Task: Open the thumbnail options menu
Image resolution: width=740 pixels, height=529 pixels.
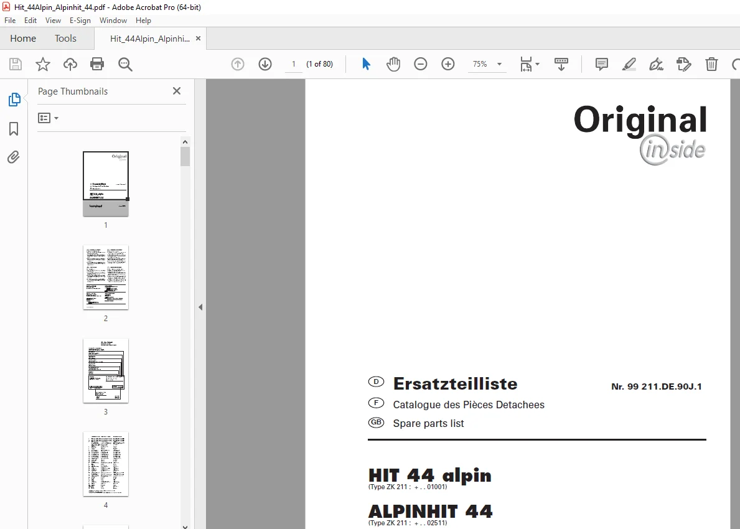Action: pos(48,118)
